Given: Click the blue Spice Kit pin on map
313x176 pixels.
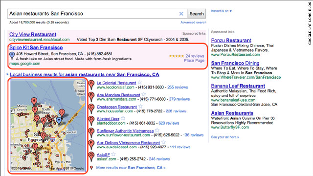Looking at the screenshot, I should click(59, 121).
